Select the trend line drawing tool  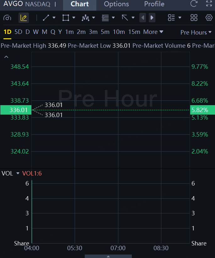46,18
